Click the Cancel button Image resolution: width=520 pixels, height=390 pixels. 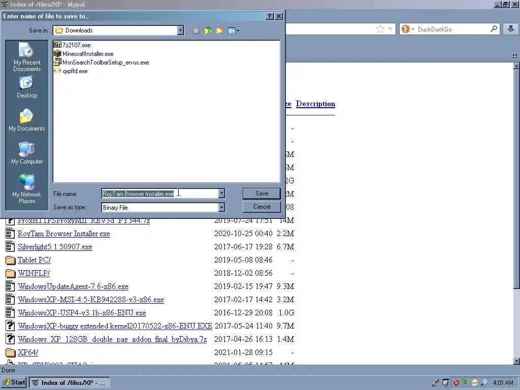pos(262,207)
